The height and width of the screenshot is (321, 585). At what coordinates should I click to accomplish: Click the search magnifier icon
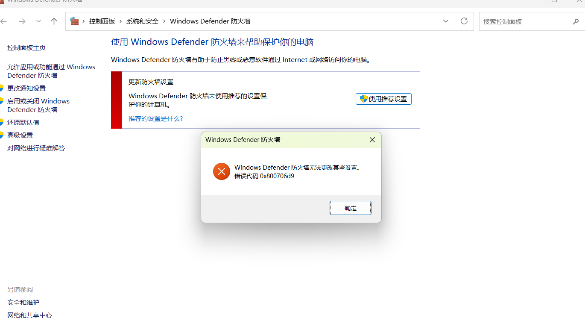click(576, 22)
